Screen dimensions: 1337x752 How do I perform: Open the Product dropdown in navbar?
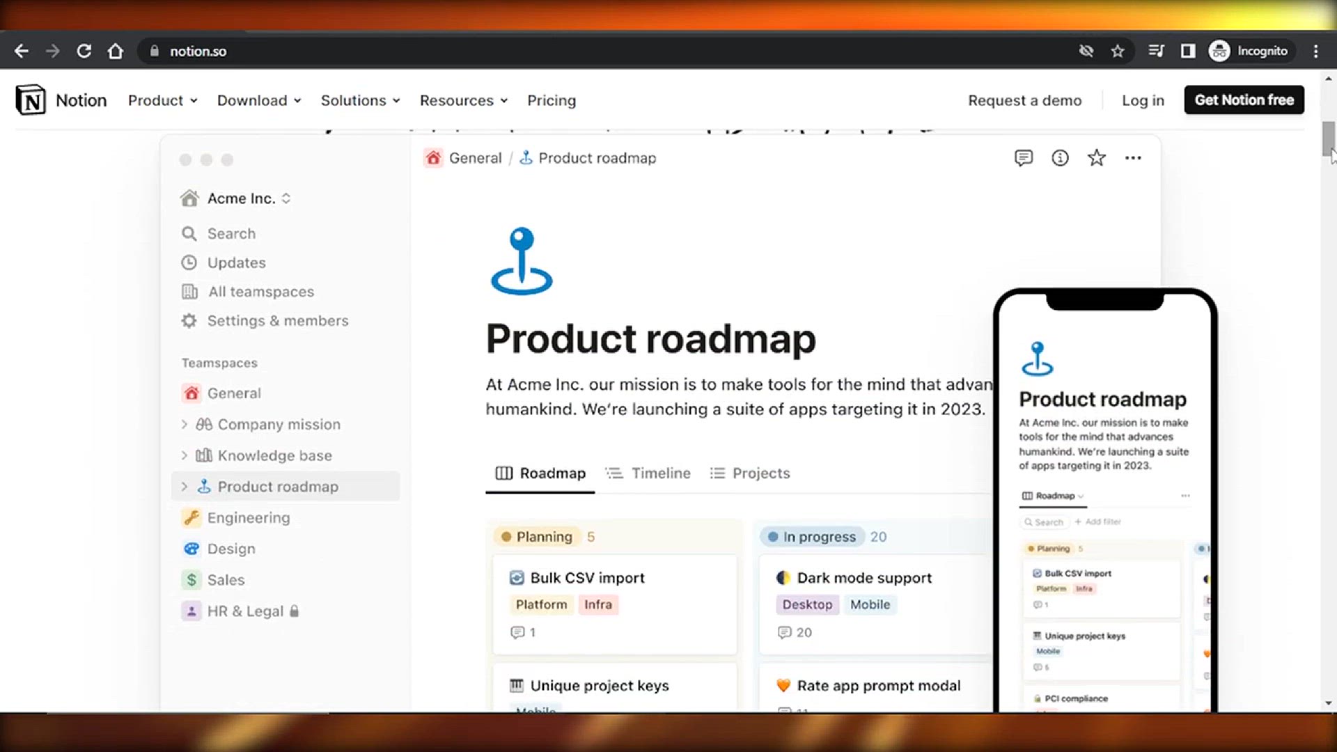[x=163, y=100]
